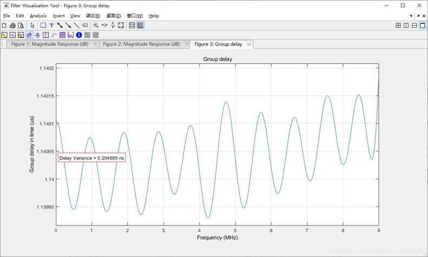Activate the Zoom X-axis tool
This screenshot has width=428, height=257.
(104, 25)
